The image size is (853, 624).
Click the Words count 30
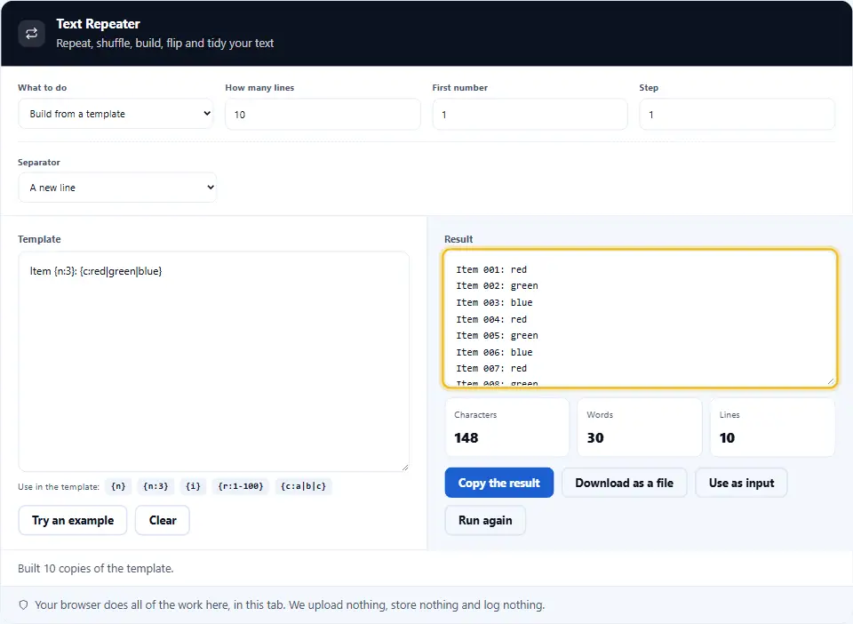coord(595,438)
